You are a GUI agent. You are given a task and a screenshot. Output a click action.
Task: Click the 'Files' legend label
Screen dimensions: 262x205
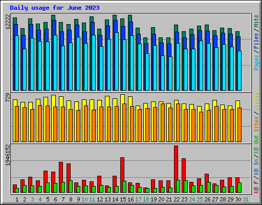(256, 41)
